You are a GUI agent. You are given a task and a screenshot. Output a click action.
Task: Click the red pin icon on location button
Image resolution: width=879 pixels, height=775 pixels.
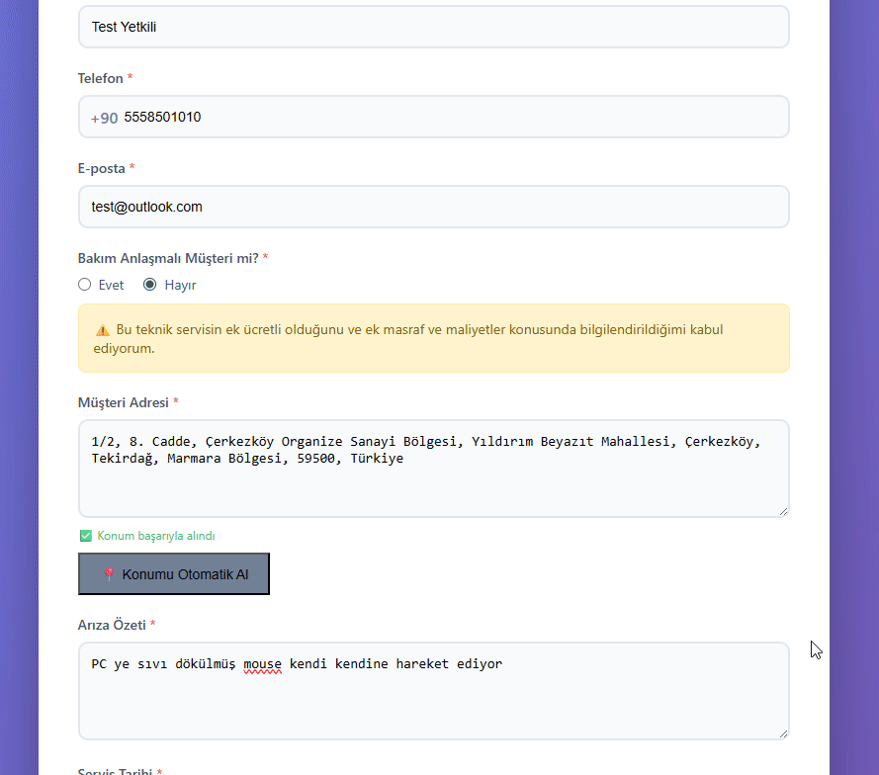point(109,574)
